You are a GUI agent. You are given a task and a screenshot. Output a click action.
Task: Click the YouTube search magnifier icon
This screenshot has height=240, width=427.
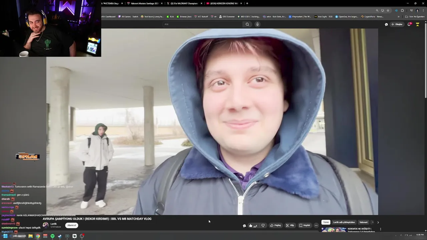[x=247, y=24]
